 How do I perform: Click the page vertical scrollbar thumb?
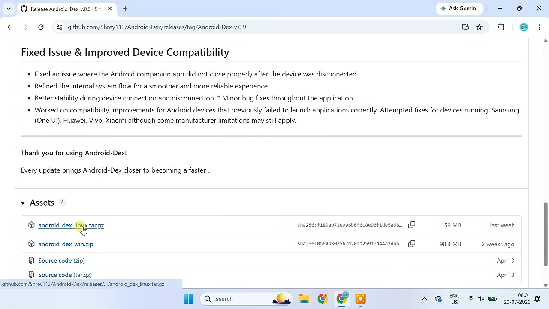pos(546,234)
